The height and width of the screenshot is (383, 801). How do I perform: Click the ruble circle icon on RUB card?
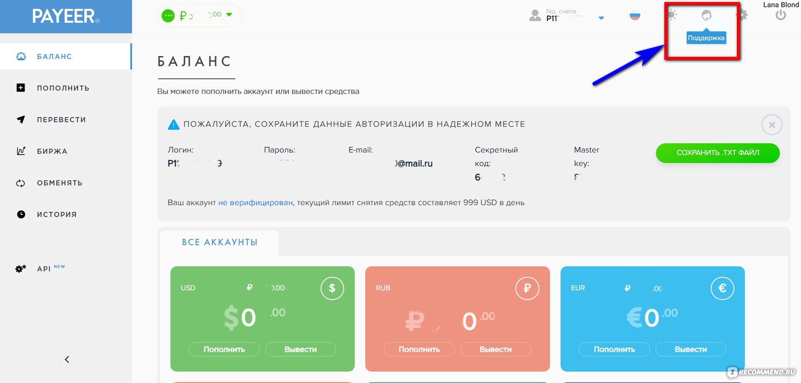click(x=527, y=288)
